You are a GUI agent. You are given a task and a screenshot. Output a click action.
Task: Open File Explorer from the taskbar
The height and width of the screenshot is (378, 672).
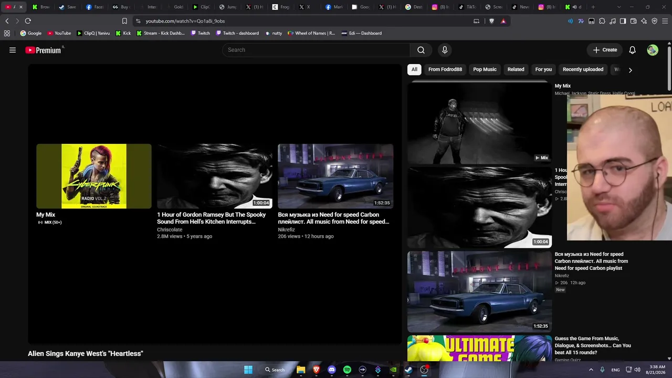(x=301, y=370)
